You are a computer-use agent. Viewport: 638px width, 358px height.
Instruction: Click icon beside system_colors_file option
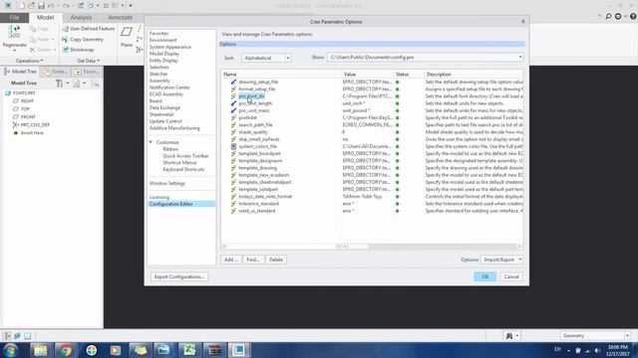233,146
